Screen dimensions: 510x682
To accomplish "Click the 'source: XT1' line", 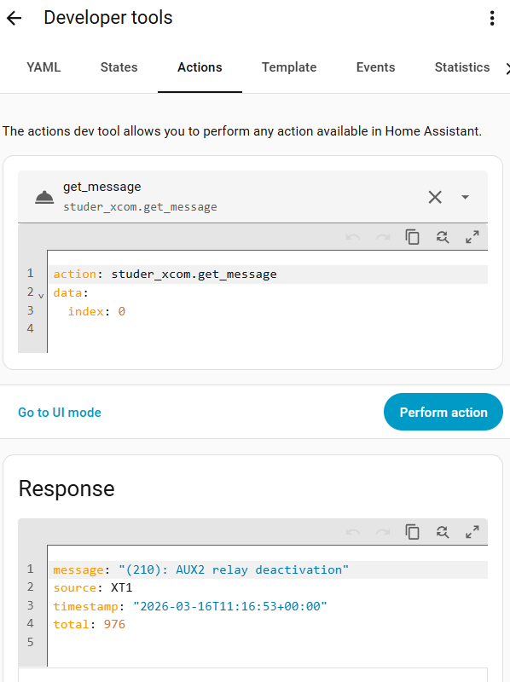I will [93, 588].
